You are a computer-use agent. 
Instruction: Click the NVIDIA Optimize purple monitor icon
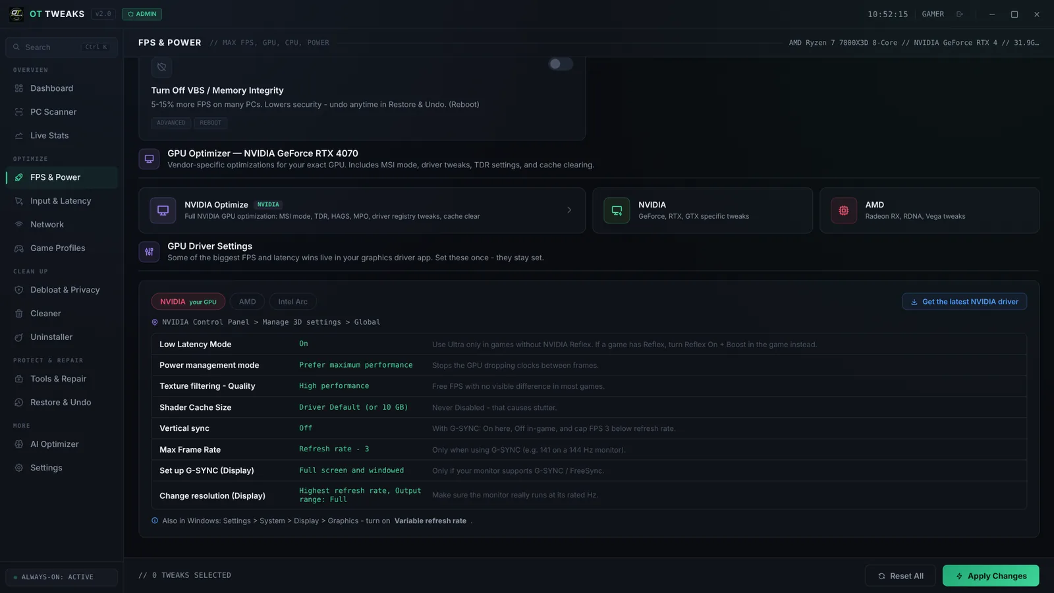point(163,210)
